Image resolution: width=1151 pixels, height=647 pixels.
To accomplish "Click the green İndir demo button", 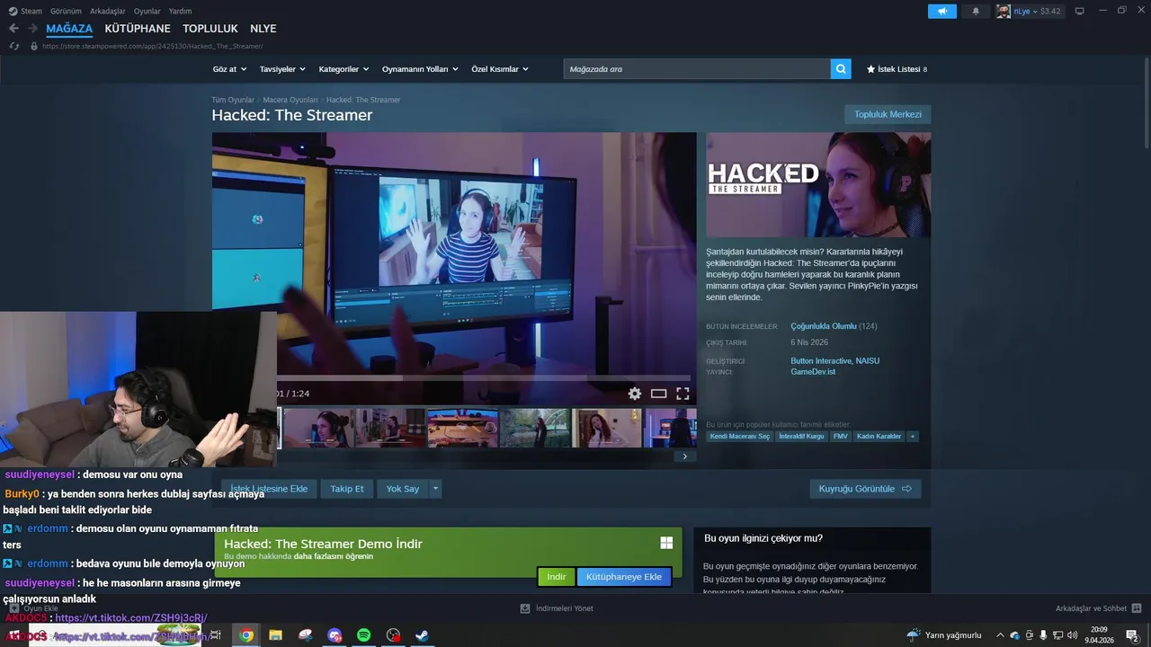I will click(557, 577).
